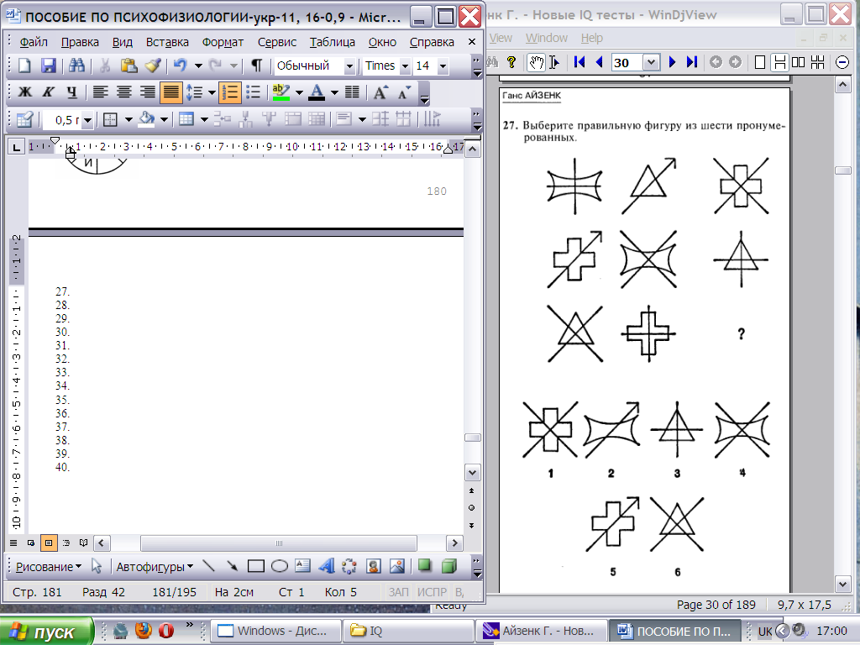Open the Файл menu
Screen dimensions: 860x645
point(34,42)
